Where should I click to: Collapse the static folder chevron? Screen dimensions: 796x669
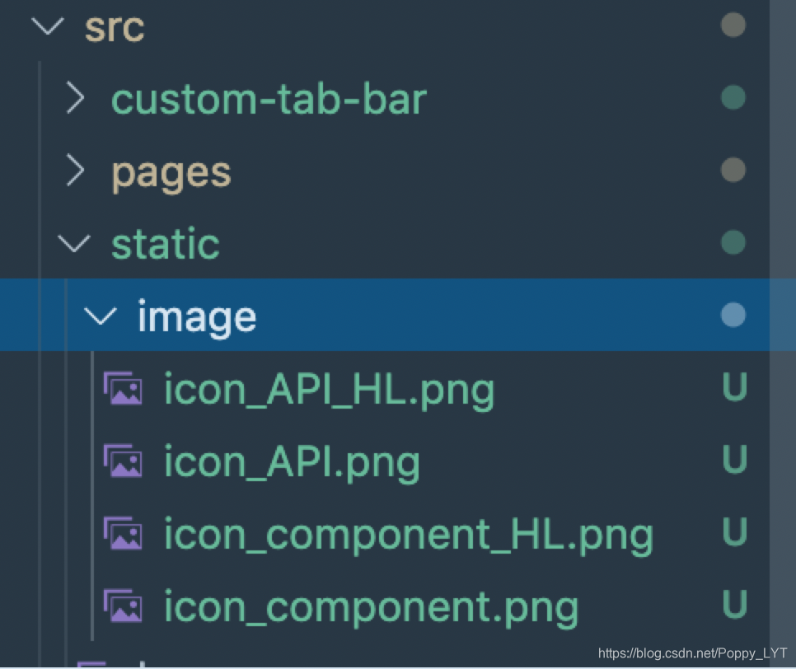click(74, 244)
